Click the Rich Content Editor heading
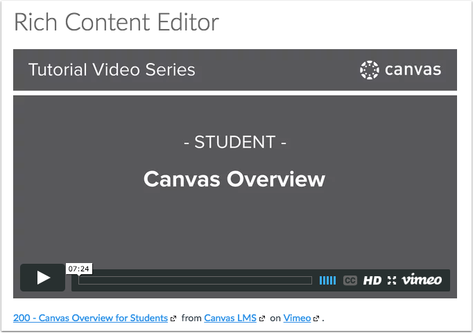Viewport: 473px width, 333px height. click(117, 22)
